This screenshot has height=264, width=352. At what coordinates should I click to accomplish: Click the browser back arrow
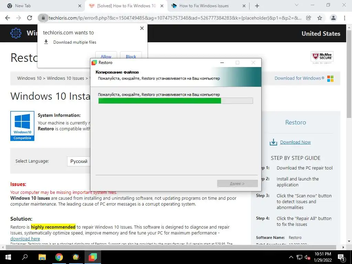(8, 18)
